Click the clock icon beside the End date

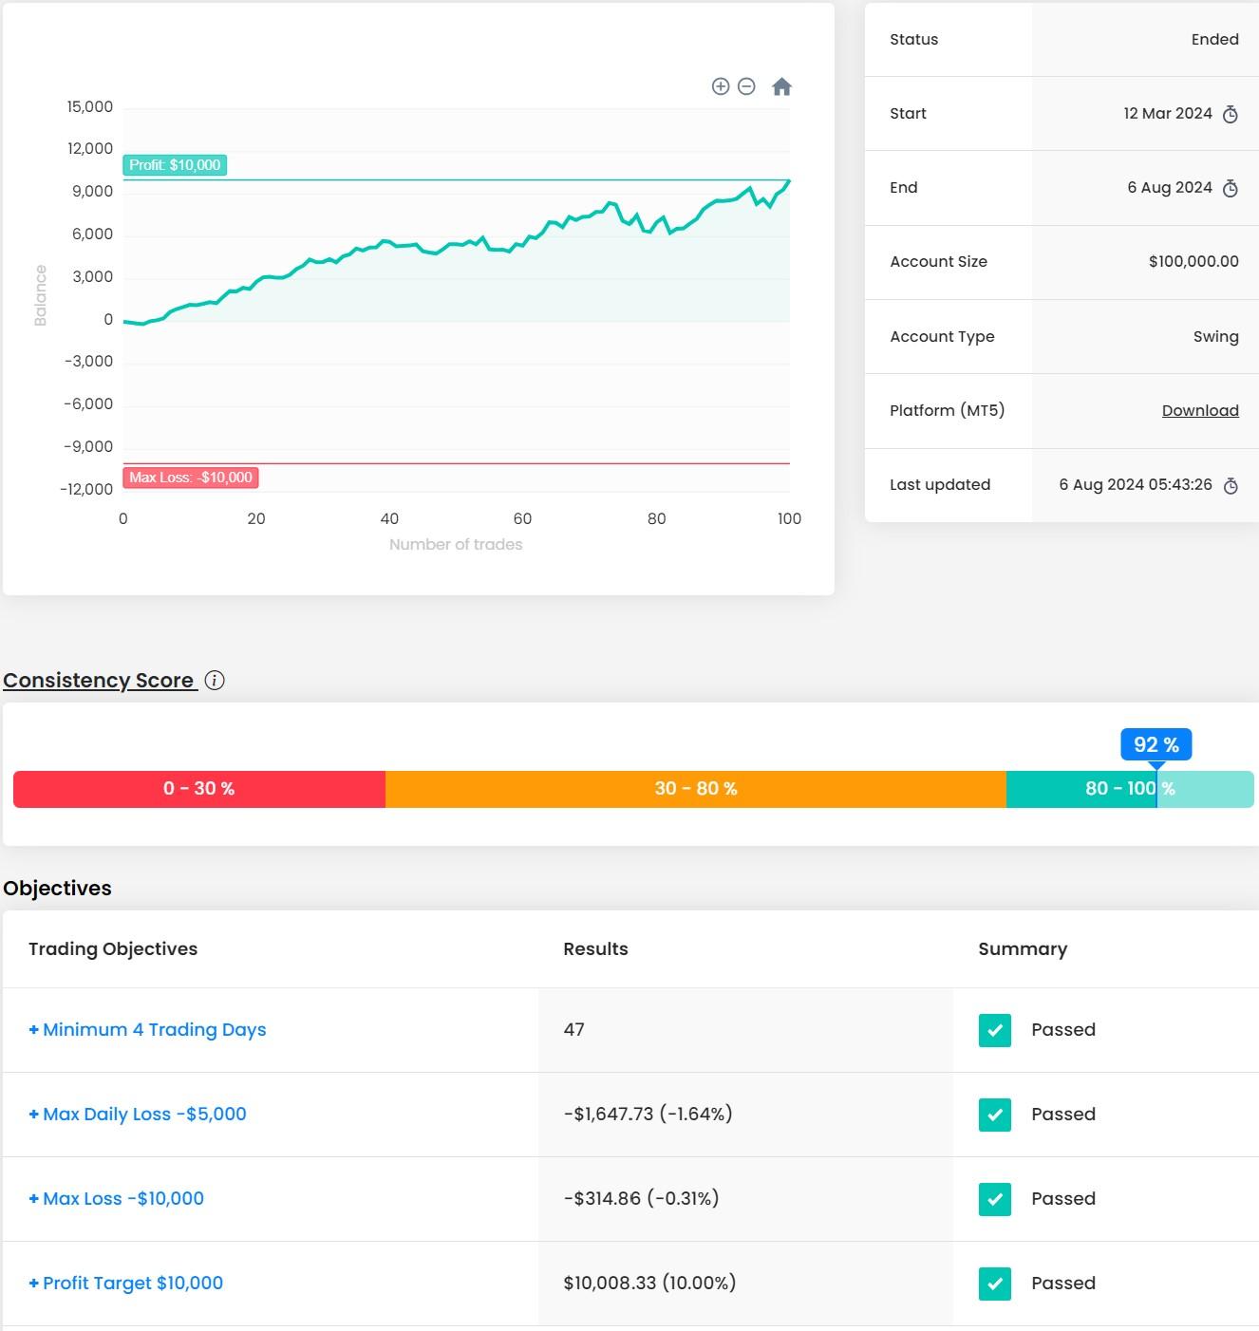[1231, 187]
